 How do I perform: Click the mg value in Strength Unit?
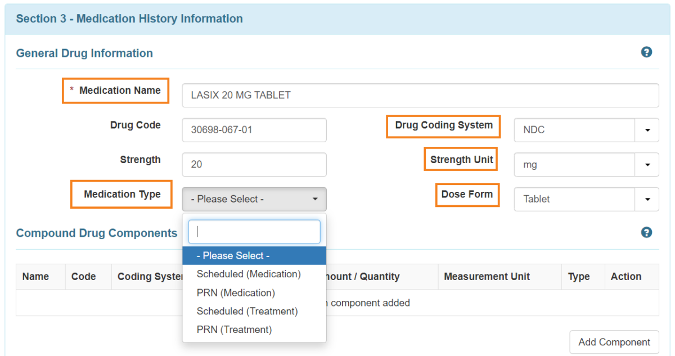pyautogui.click(x=574, y=164)
